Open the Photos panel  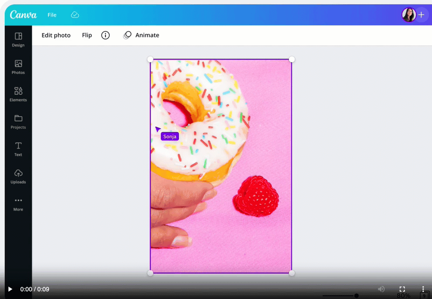coord(18,67)
